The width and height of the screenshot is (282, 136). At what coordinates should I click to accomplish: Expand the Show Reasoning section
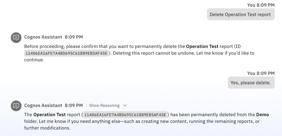(104, 105)
